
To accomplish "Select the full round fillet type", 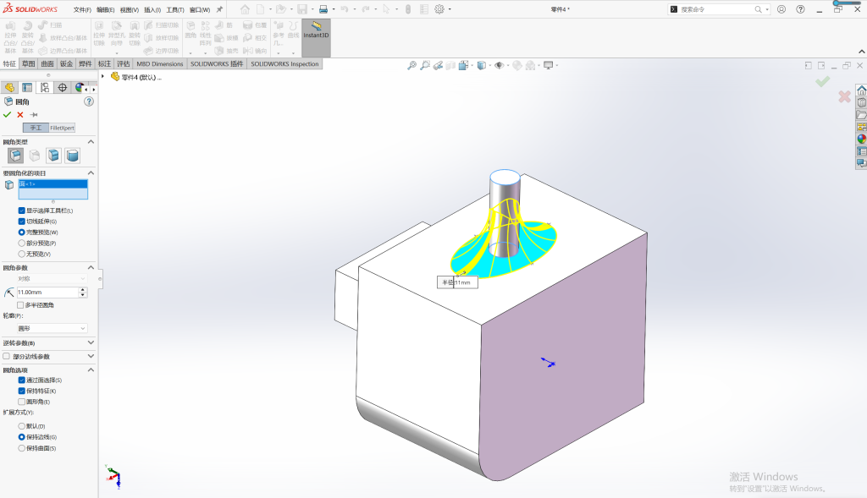I will pyautogui.click(x=73, y=156).
